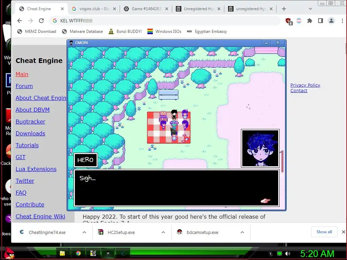Open the Extensions puzzle piece icon
Viewport: 347px width, 260px height.
click(310, 21)
